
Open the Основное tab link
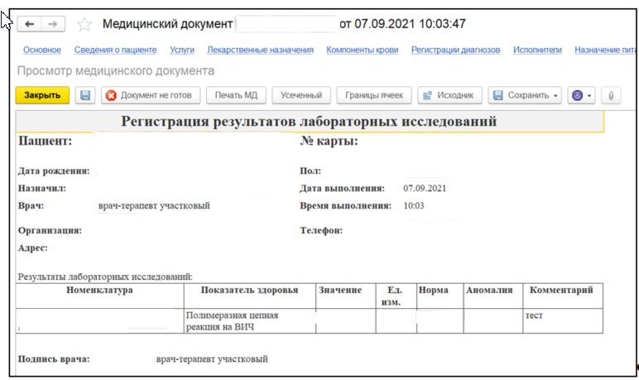(x=42, y=51)
